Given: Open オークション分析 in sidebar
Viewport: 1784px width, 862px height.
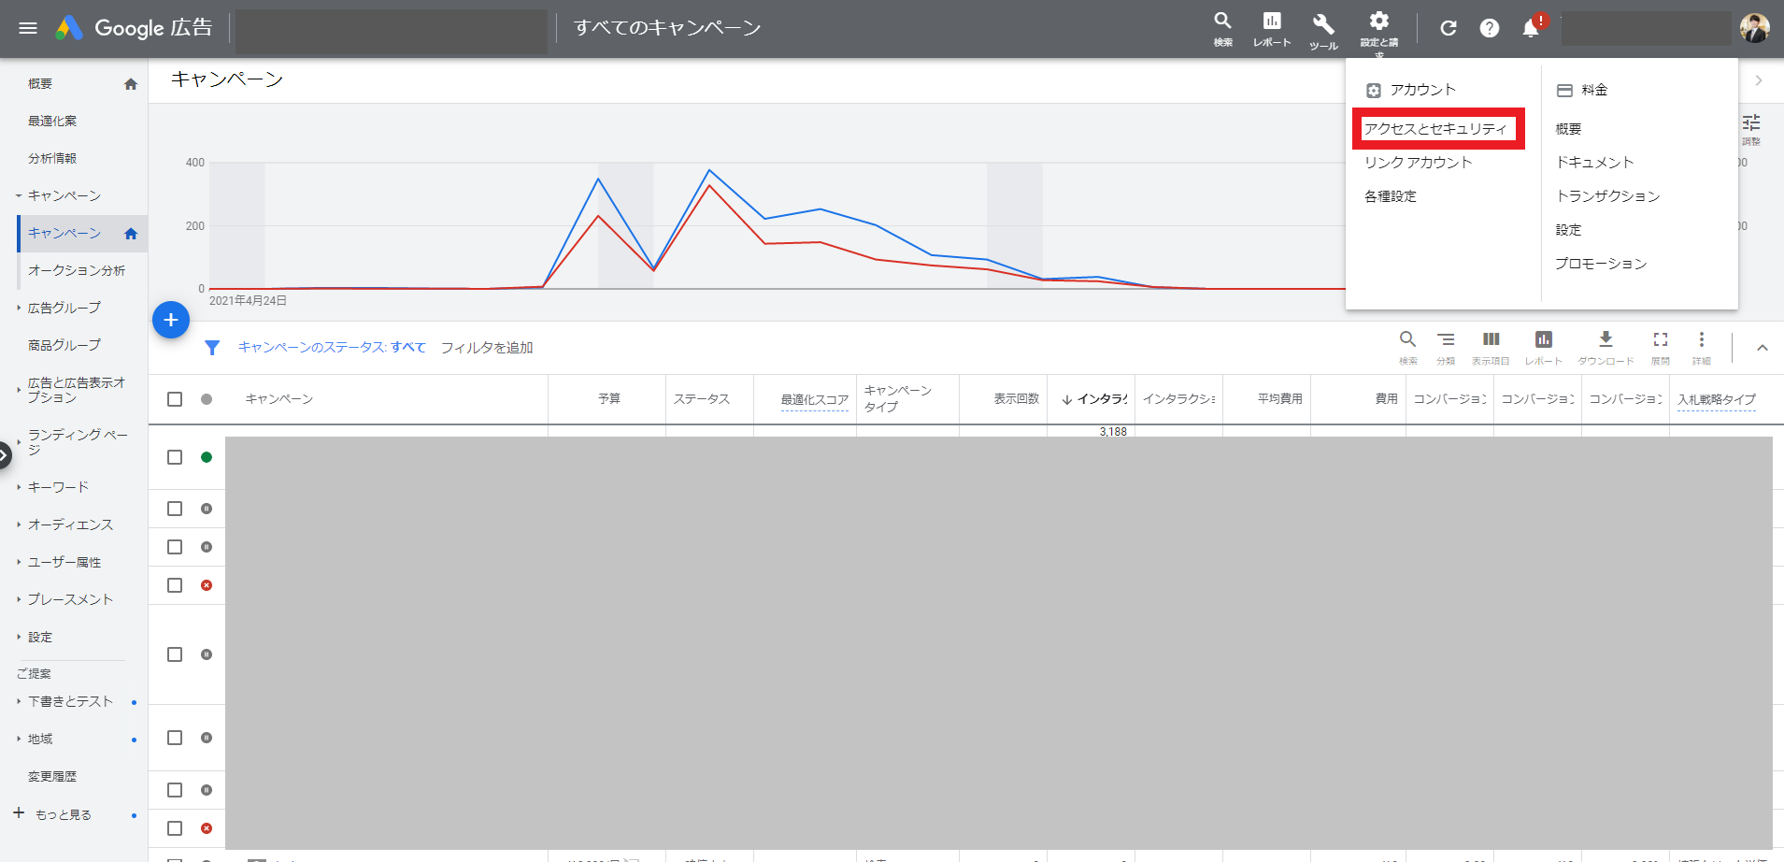Looking at the screenshot, I should [77, 270].
